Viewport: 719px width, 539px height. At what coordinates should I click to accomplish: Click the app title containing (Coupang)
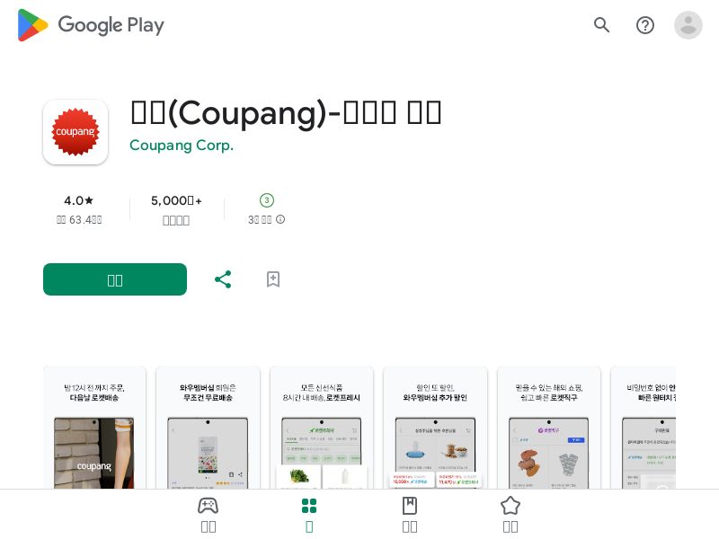[286, 113]
